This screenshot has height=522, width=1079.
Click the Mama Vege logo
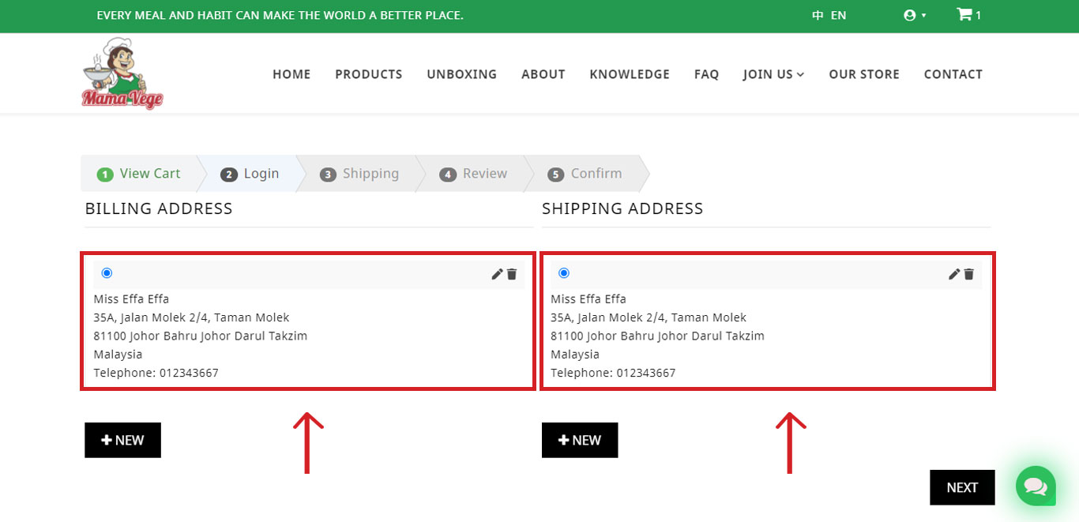point(122,73)
